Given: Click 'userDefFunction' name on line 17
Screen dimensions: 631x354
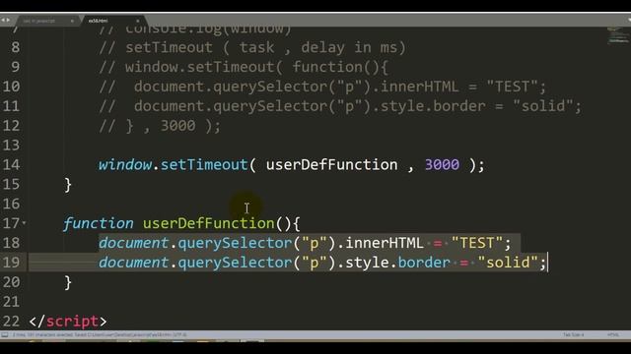Looking at the screenshot, I should point(208,223).
